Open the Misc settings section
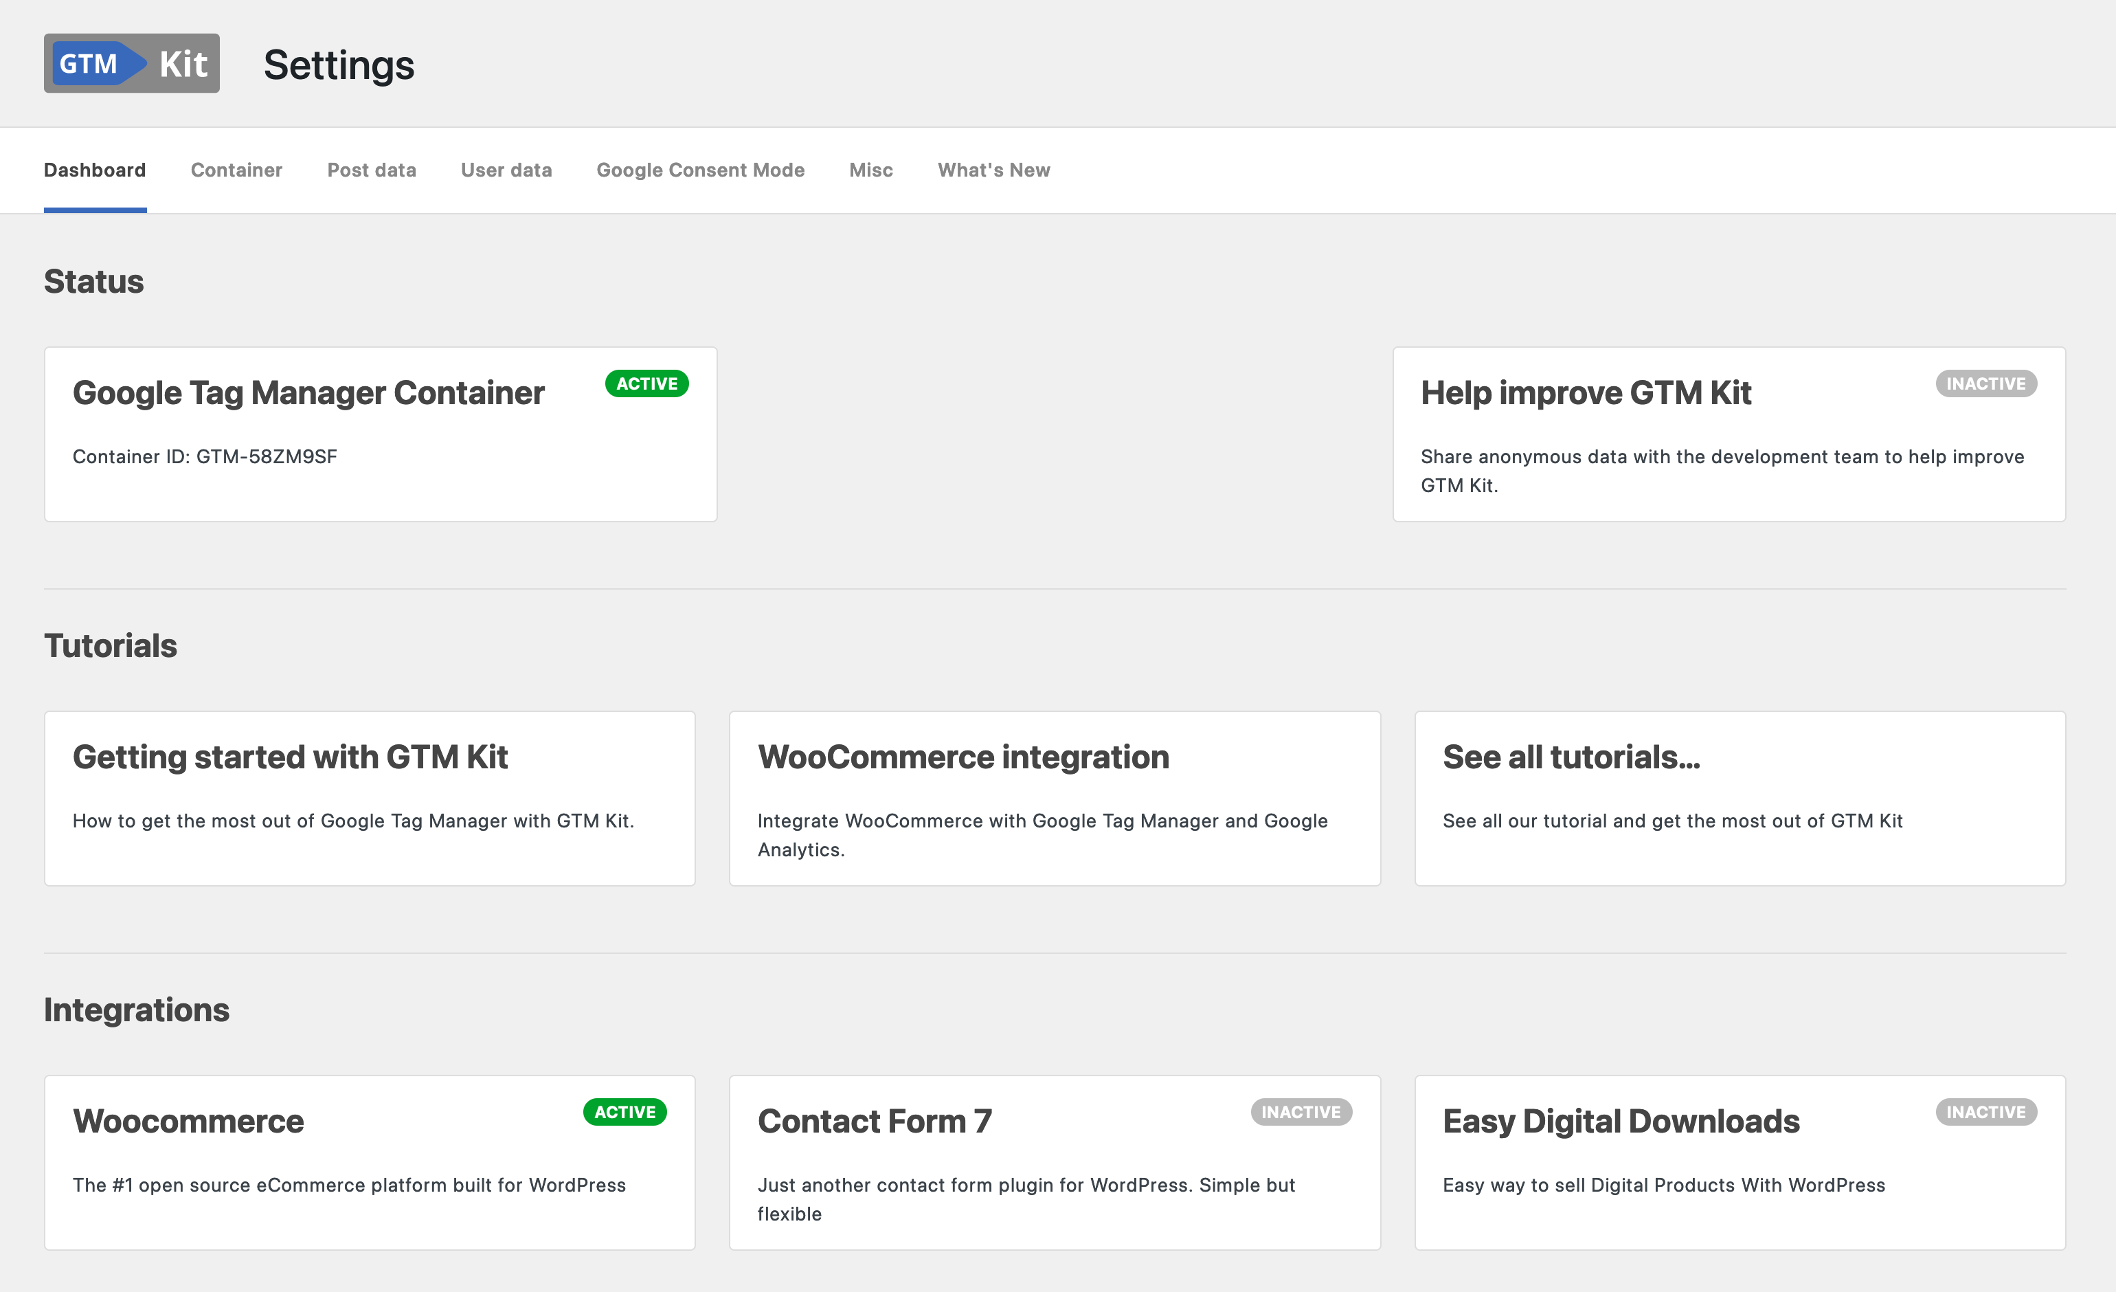The height and width of the screenshot is (1292, 2116). (869, 169)
